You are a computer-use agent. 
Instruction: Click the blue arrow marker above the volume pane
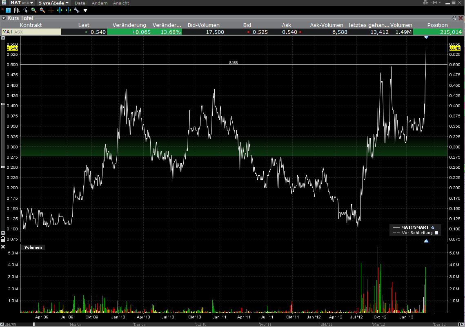click(x=426, y=241)
